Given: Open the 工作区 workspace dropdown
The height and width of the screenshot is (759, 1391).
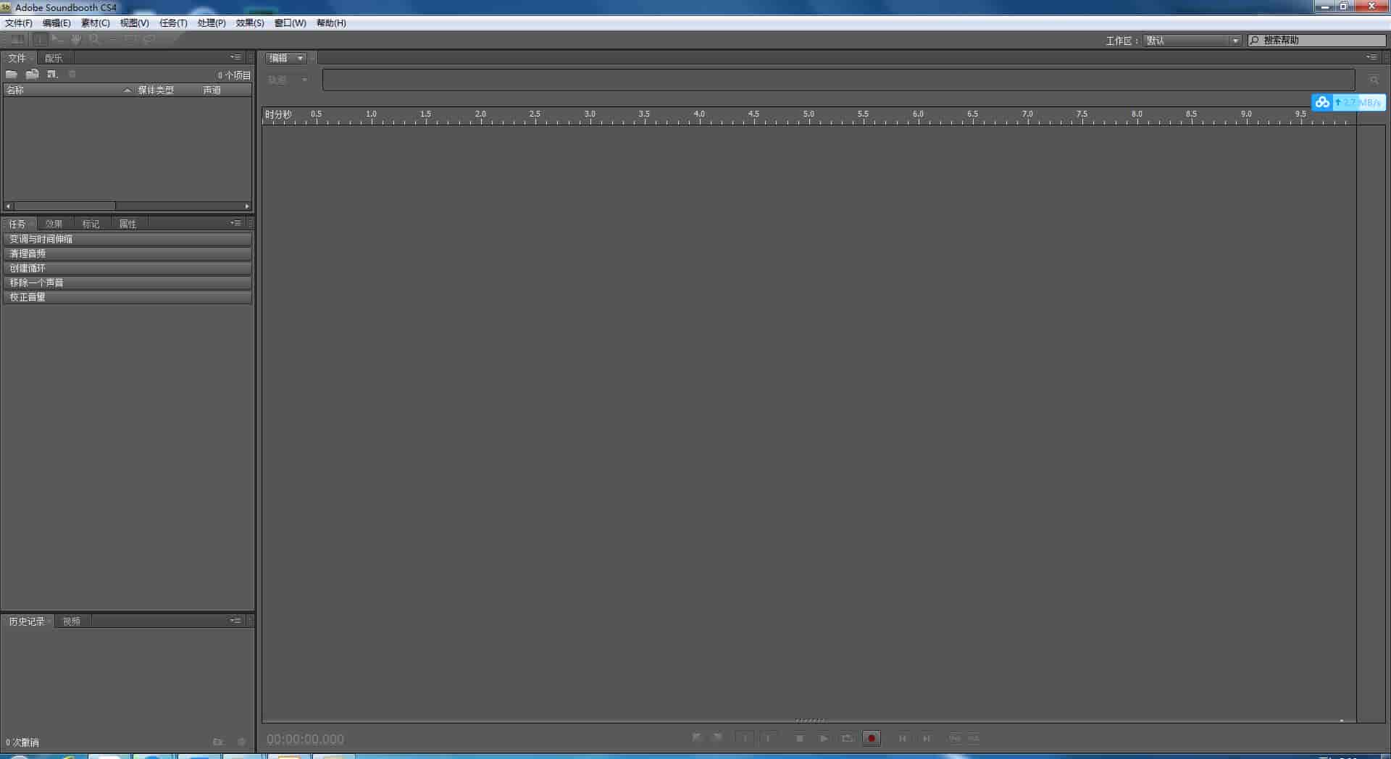Looking at the screenshot, I should tap(1192, 41).
